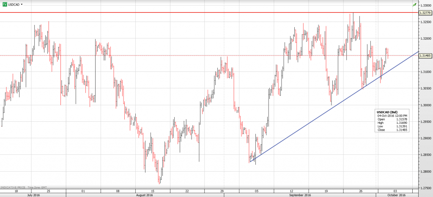The image size is (433, 197).
Task: Click the green Fx instrument icon
Action: (x=4, y=4)
